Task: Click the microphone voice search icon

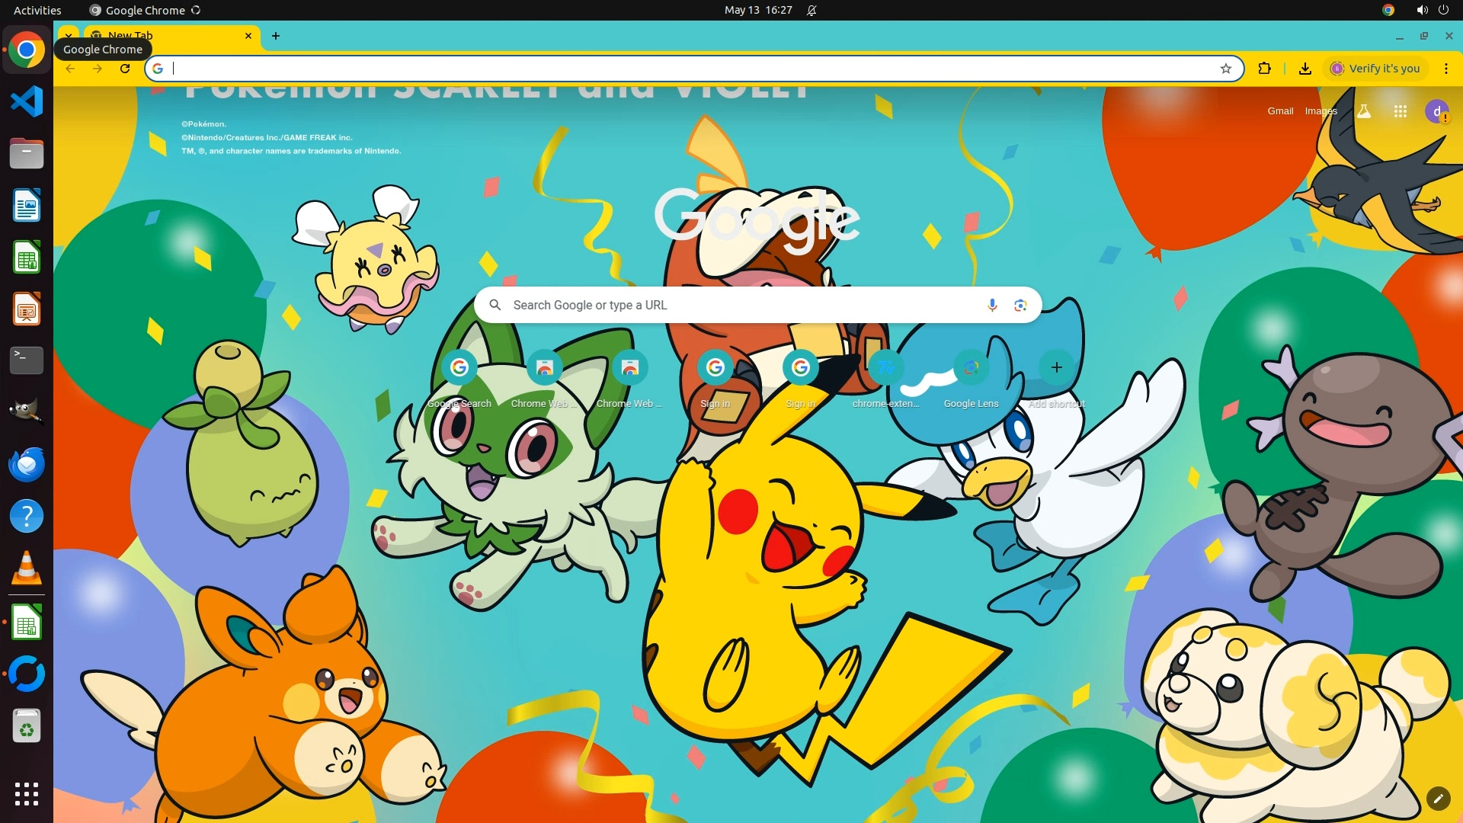Action: click(991, 305)
